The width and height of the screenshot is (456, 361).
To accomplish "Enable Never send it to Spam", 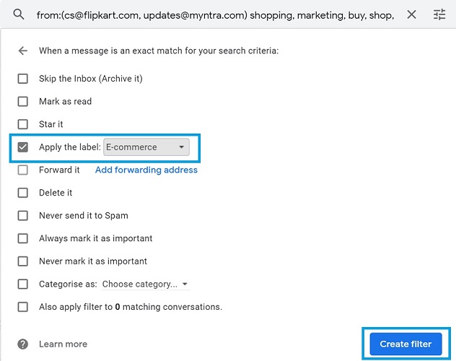I will (22, 216).
